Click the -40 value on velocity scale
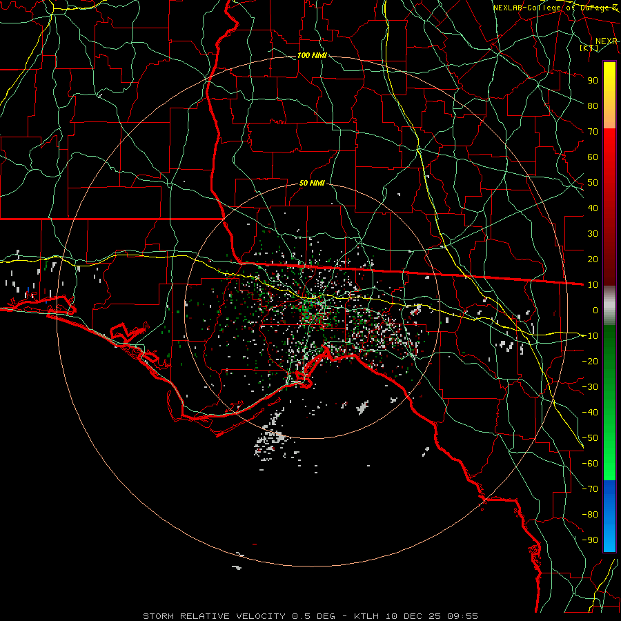Screen dimensions: 621x621 (x=590, y=413)
